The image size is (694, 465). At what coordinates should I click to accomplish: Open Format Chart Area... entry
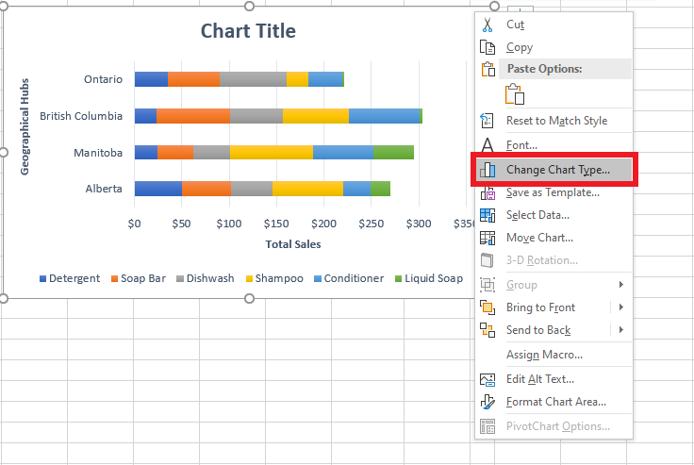click(x=554, y=402)
